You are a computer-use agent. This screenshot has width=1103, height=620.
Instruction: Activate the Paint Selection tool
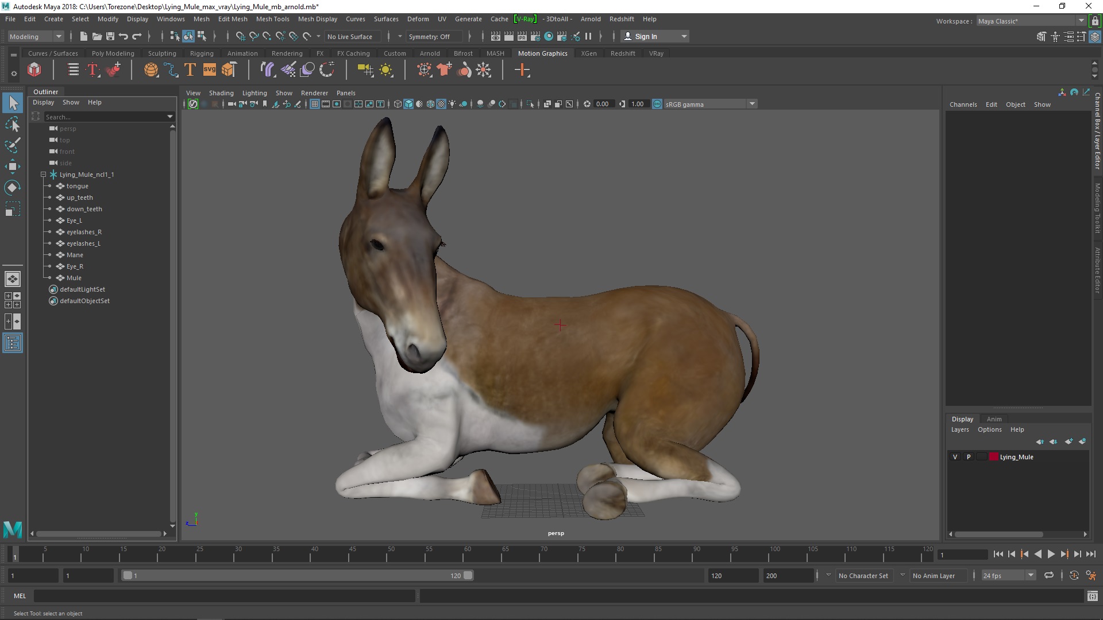click(13, 145)
